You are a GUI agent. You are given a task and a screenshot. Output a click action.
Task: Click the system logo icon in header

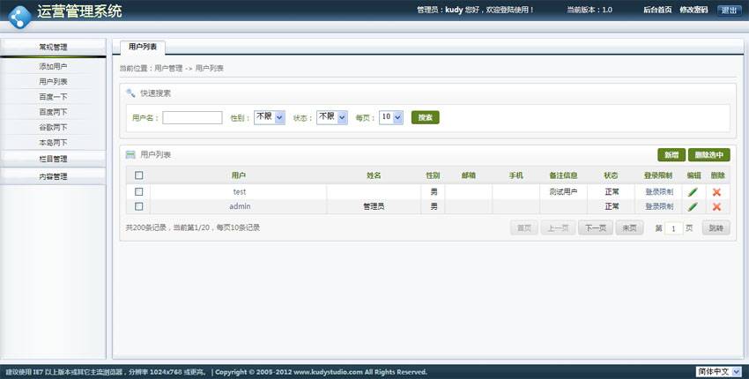pos(19,14)
